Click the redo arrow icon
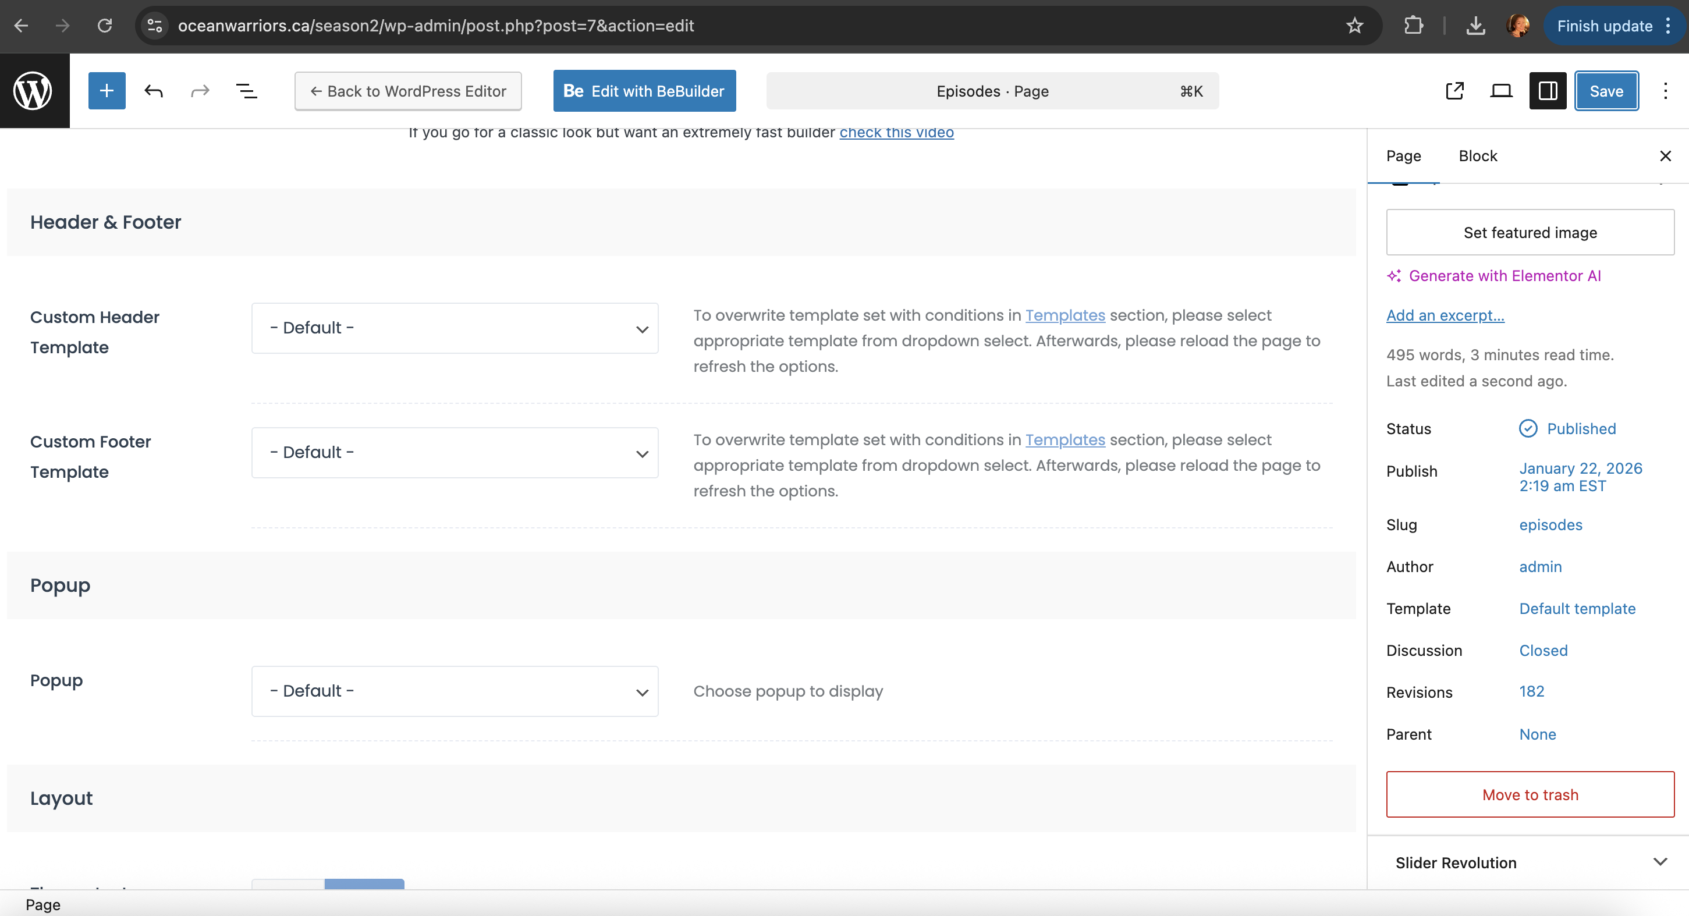Image resolution: width=1689 pixels, height=916 pixels. pyautogui.click(x=200, y=90)
